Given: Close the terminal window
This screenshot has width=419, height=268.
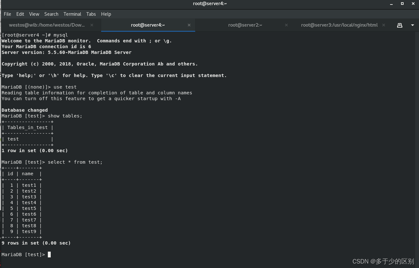Looking at the screenshot, I should click(413, 4).
